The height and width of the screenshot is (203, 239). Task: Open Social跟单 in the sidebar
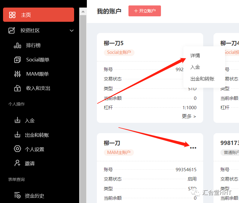pyautogui.click(x=38, y=60)
